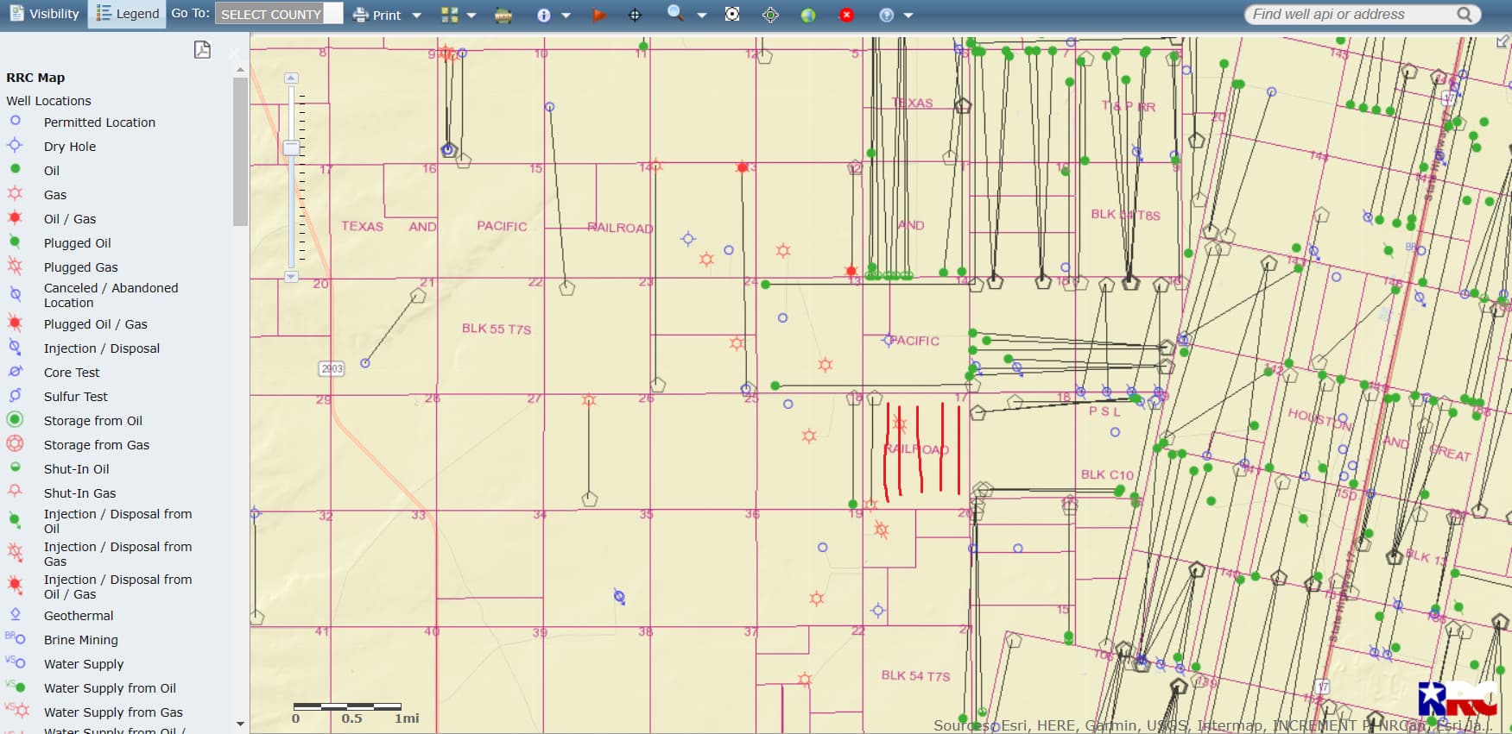Click the 'Plugged Oil' legend entry
Viewport: 1512px width, 734px height.
[78, 243]
